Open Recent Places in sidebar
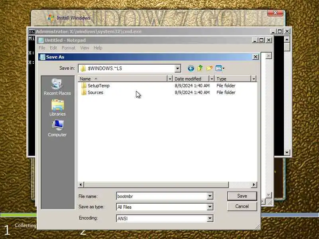Image resolution: width=319 pixels, height=239 pixels. click(57, 87)
